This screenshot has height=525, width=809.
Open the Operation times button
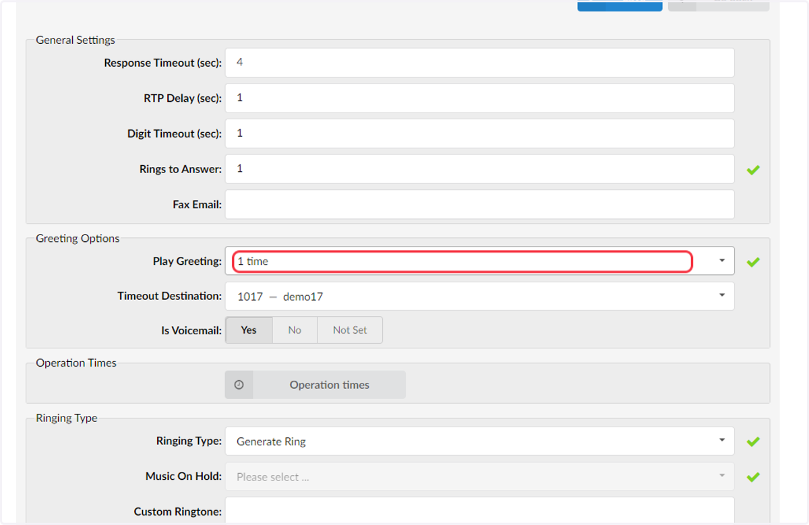point(316,385)
